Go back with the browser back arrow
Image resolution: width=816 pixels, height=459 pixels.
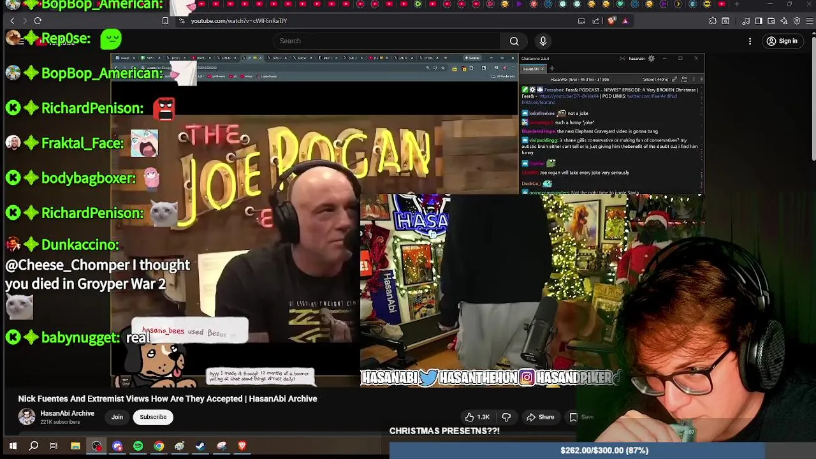12,21
